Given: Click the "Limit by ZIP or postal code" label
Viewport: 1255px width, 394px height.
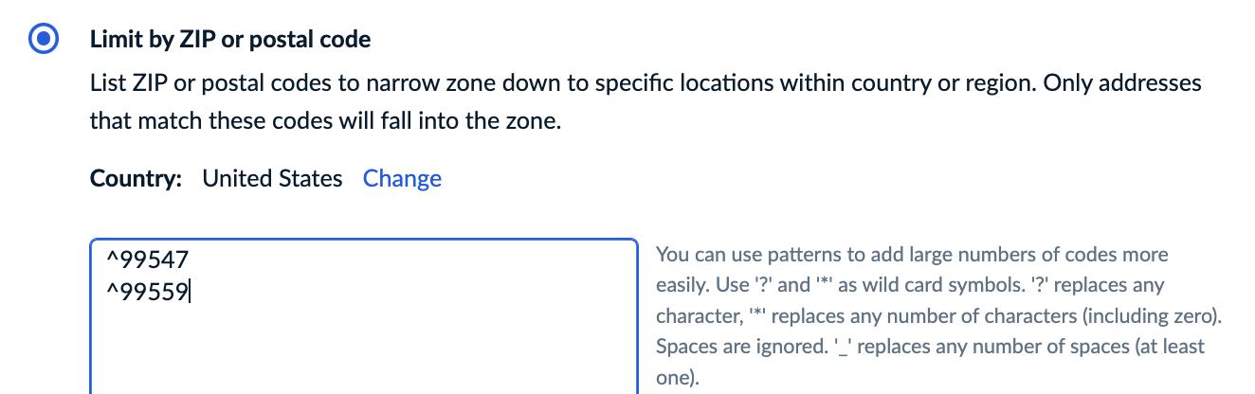Looking at the screenshot, I should click(229, 40).
